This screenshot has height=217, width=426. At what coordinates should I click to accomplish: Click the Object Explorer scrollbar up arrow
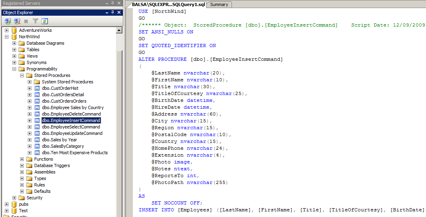click(x=119, y=31)
